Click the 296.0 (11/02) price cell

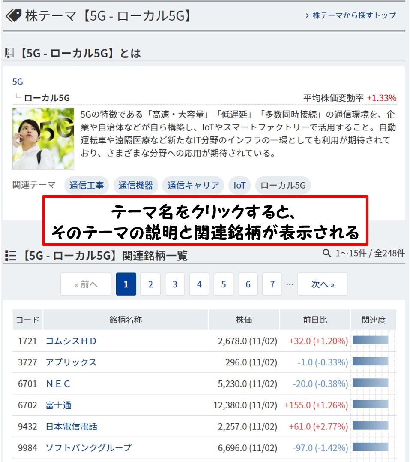pos(251,362)
